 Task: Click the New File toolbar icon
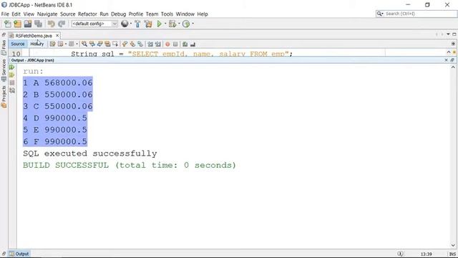[8, 24]
